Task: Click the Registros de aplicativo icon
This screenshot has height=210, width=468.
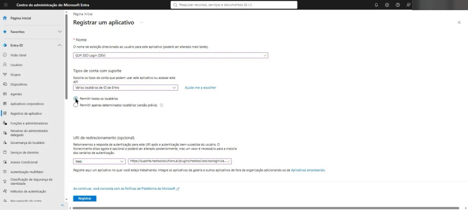Action: [5, 113]
